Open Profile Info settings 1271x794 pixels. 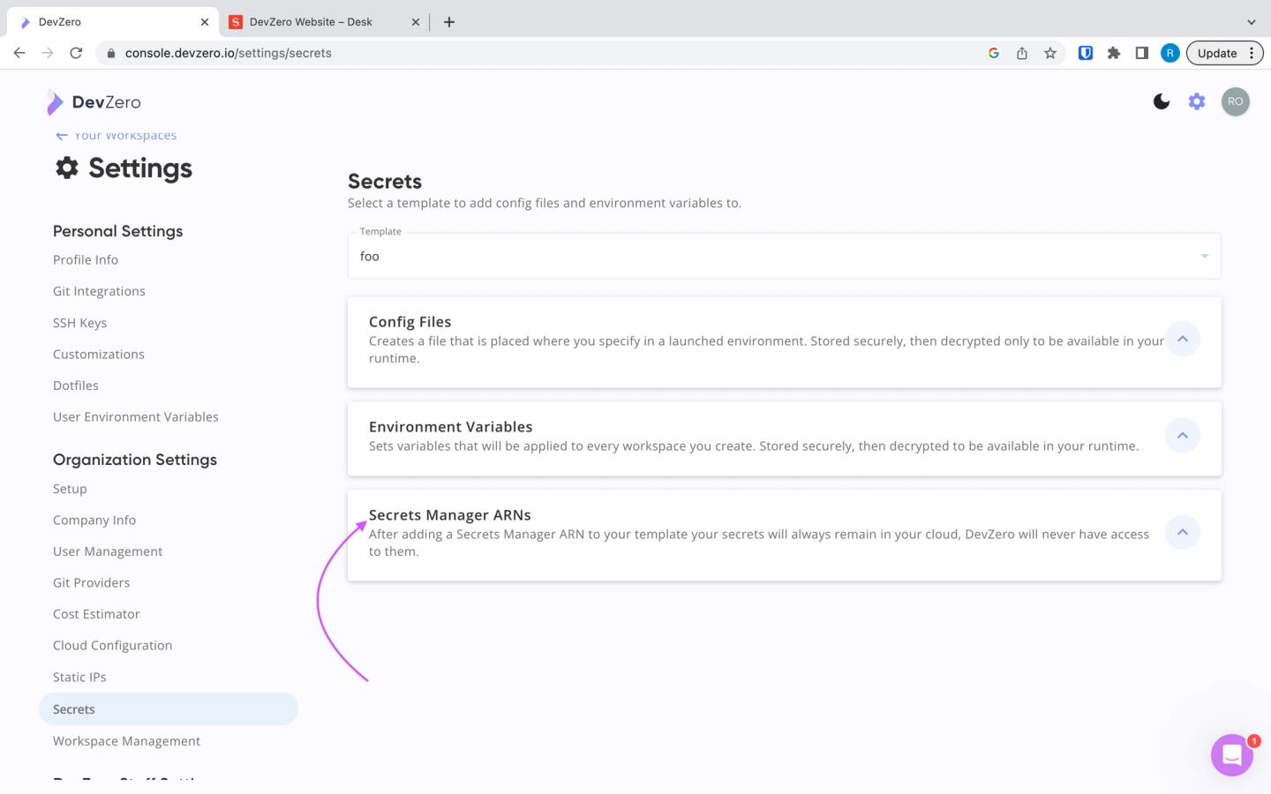pyautogui.click(x=86, y=259)
